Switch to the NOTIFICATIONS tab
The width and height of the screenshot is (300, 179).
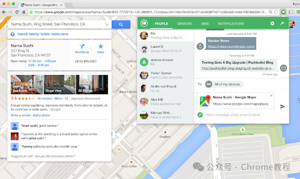click(x=231, y=24)
